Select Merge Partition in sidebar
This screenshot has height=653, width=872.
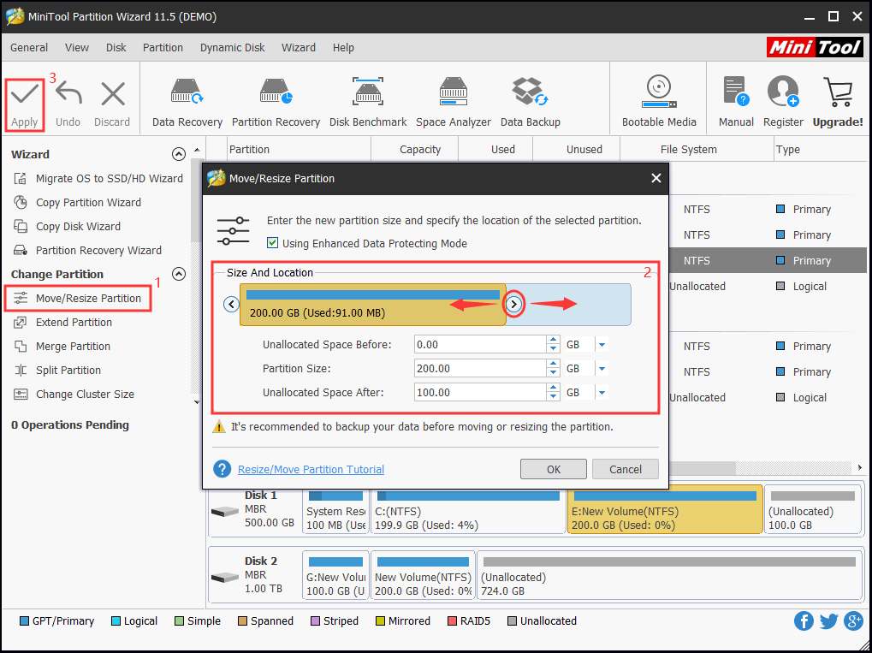point(62,346)
